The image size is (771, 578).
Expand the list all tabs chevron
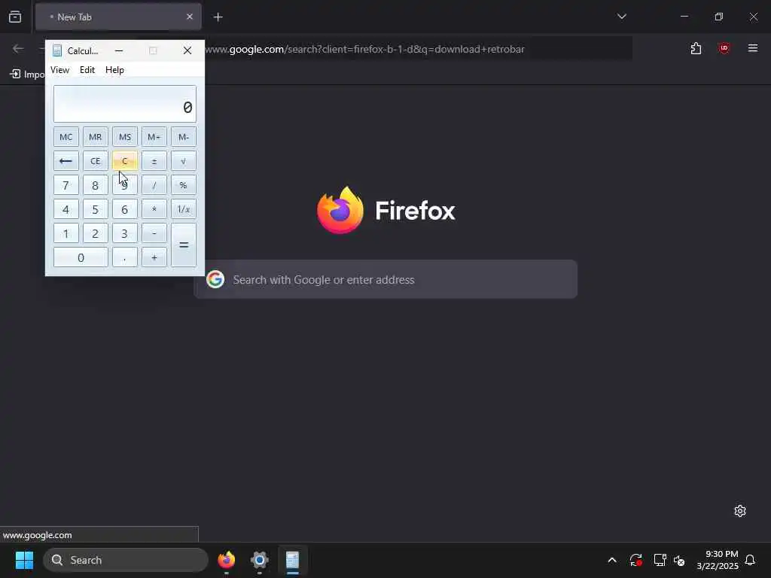[x=621, y=17]
